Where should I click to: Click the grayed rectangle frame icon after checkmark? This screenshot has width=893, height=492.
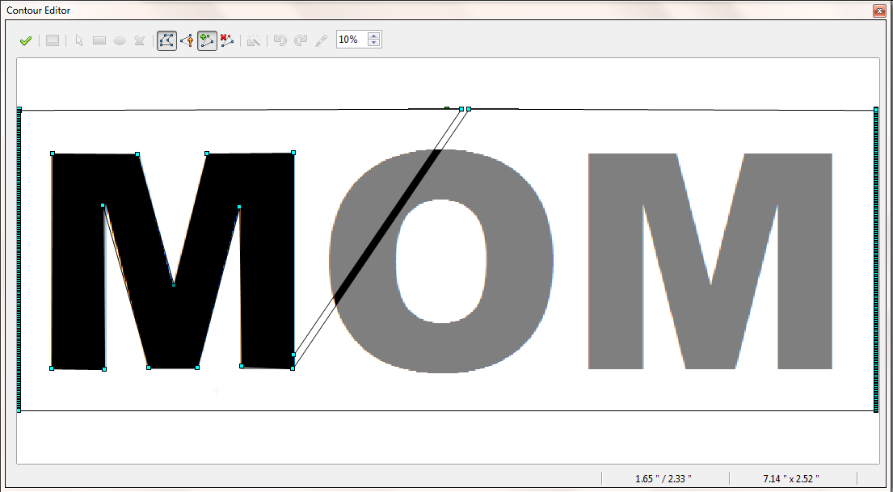click(x=53, y=41)
